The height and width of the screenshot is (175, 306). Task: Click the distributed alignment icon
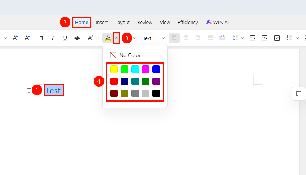222,38
